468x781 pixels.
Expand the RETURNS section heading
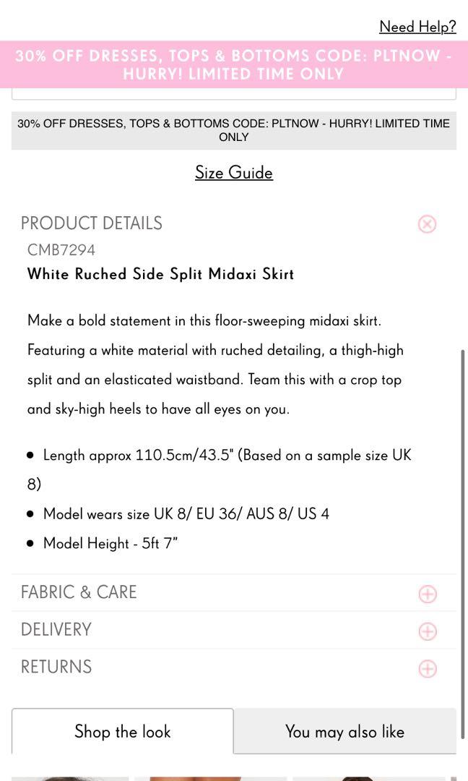click(x=56, y=667)
